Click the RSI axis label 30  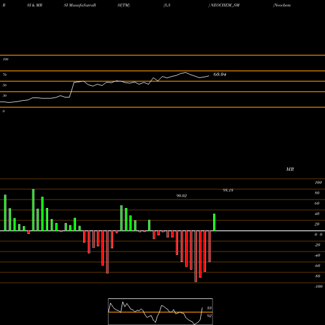[5, 96]
